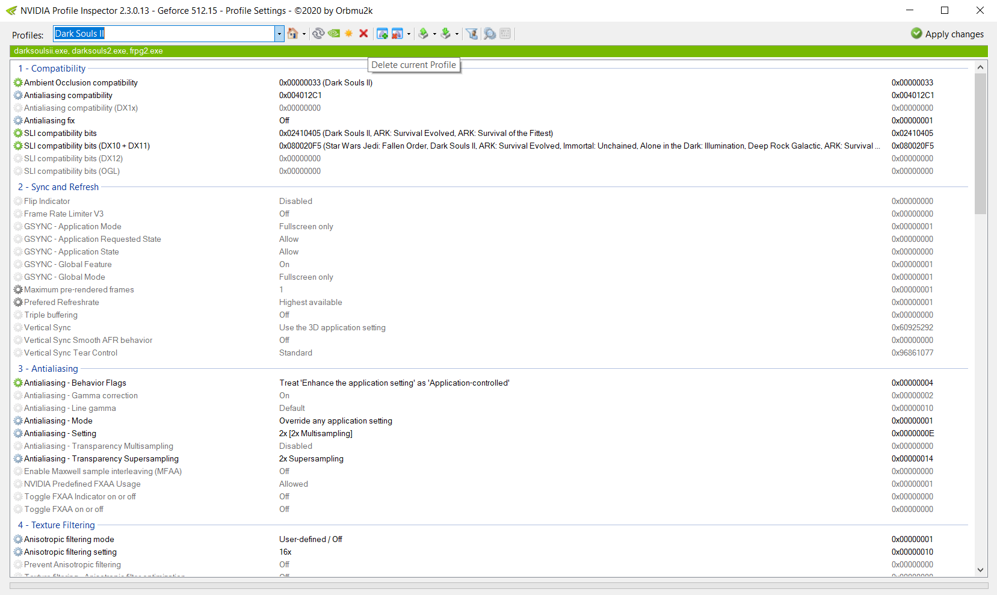This screenshot has height=595, width=997.
Task: Click the executable list 'darksoulsii.exe, darksouls2.exe, frpg2.exe'
Action: pos(88,51)
